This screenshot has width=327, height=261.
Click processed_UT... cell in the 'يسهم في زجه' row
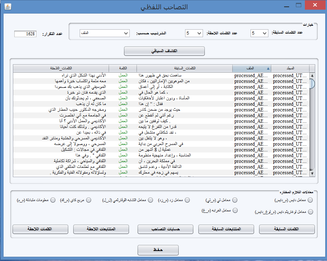(x=290, y=173)
